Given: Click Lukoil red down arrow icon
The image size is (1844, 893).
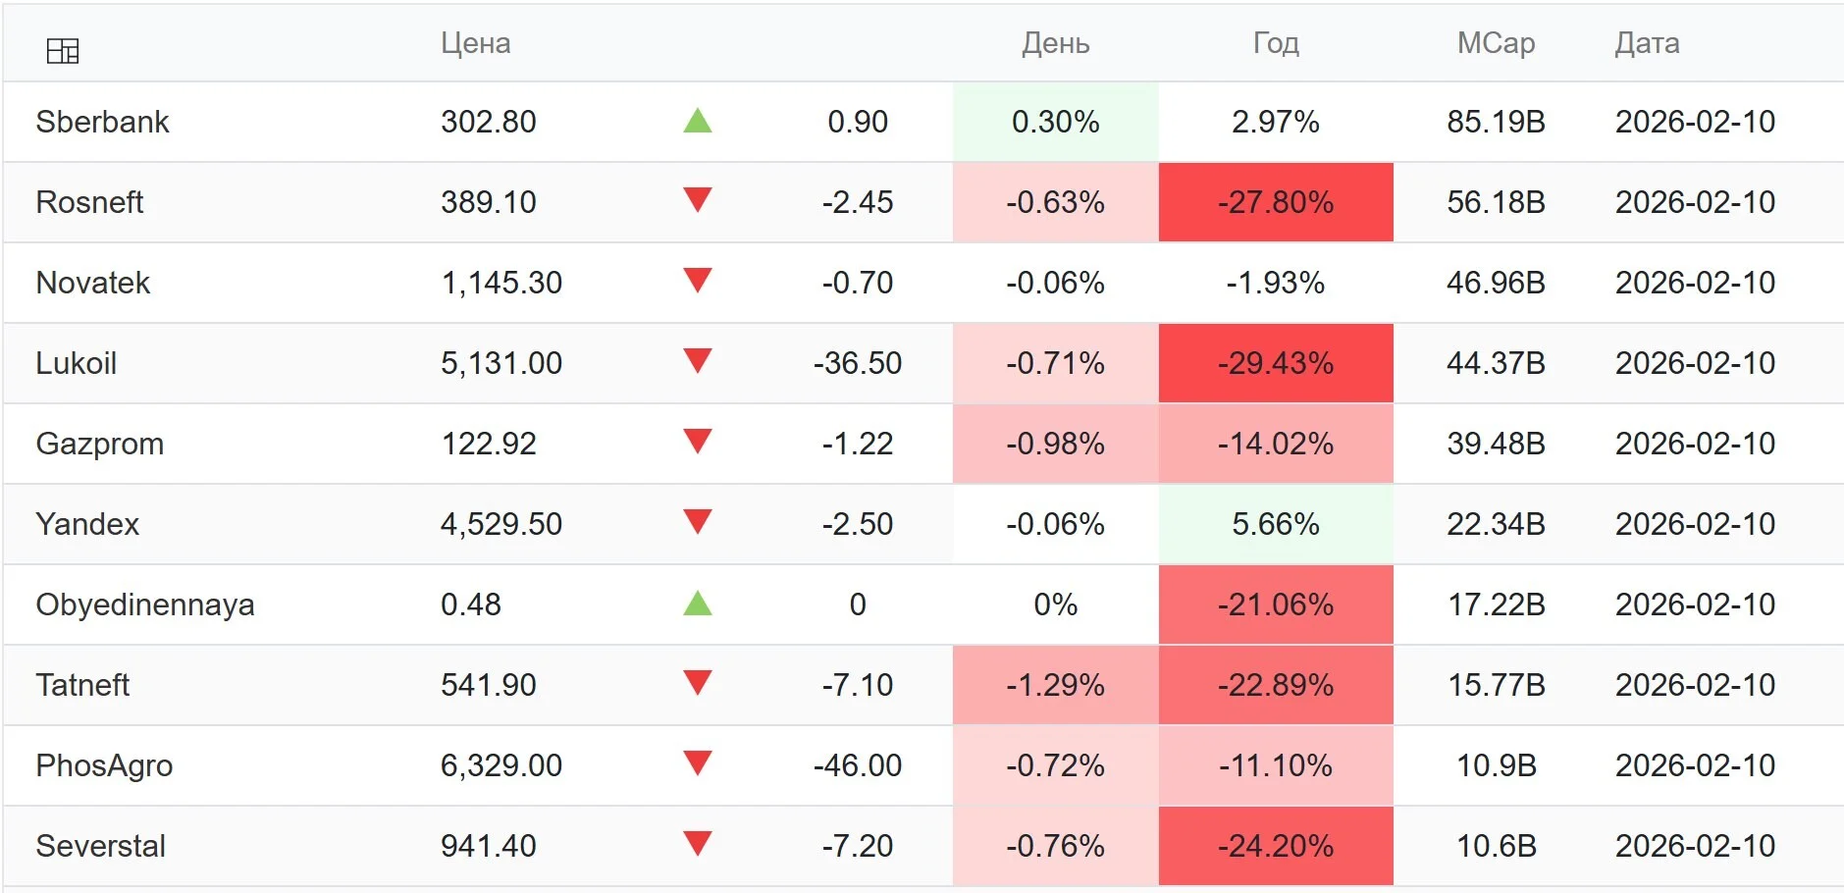Looking at the screenshot, I should pos(698,361).
